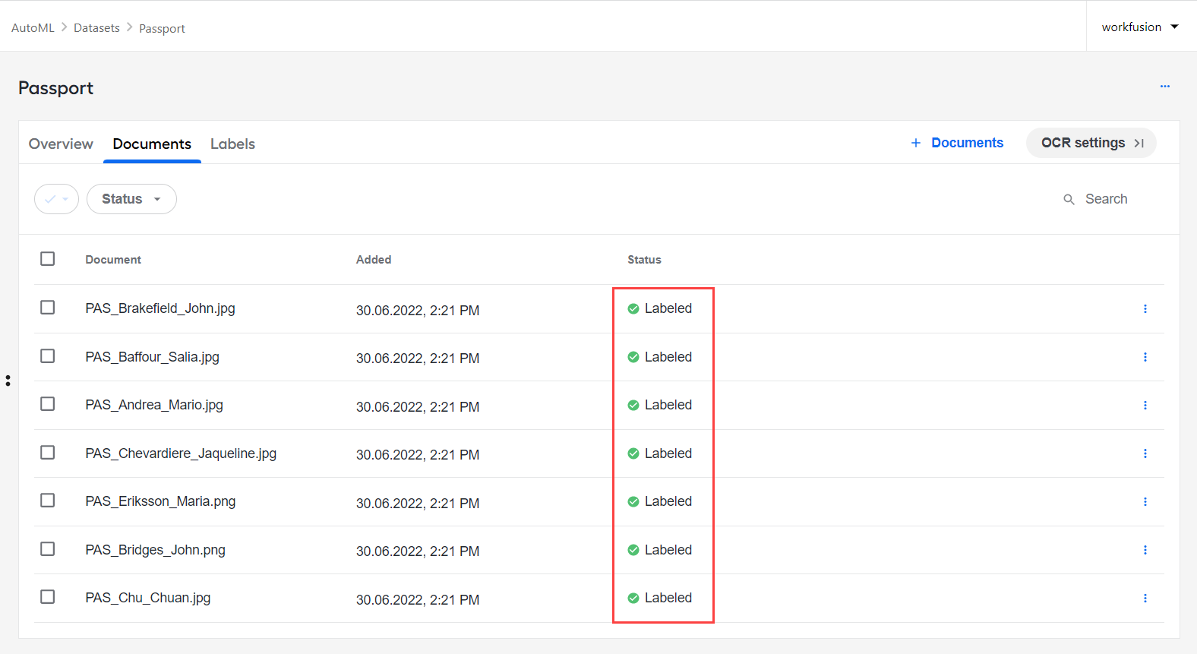
Task: Open document PAS_Bridges_John.png
Action: pos(155,550)
